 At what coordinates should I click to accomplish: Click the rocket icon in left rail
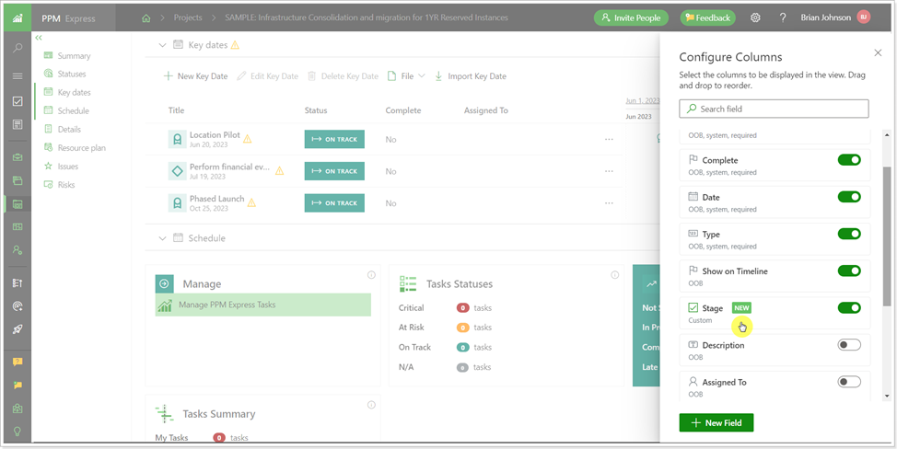[x=17, y=329]
